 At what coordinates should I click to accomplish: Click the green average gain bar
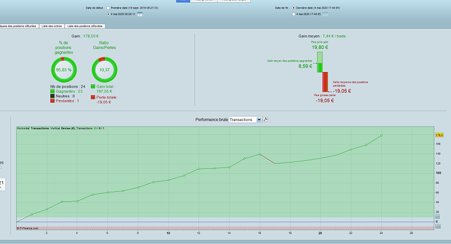click(320, 62)
